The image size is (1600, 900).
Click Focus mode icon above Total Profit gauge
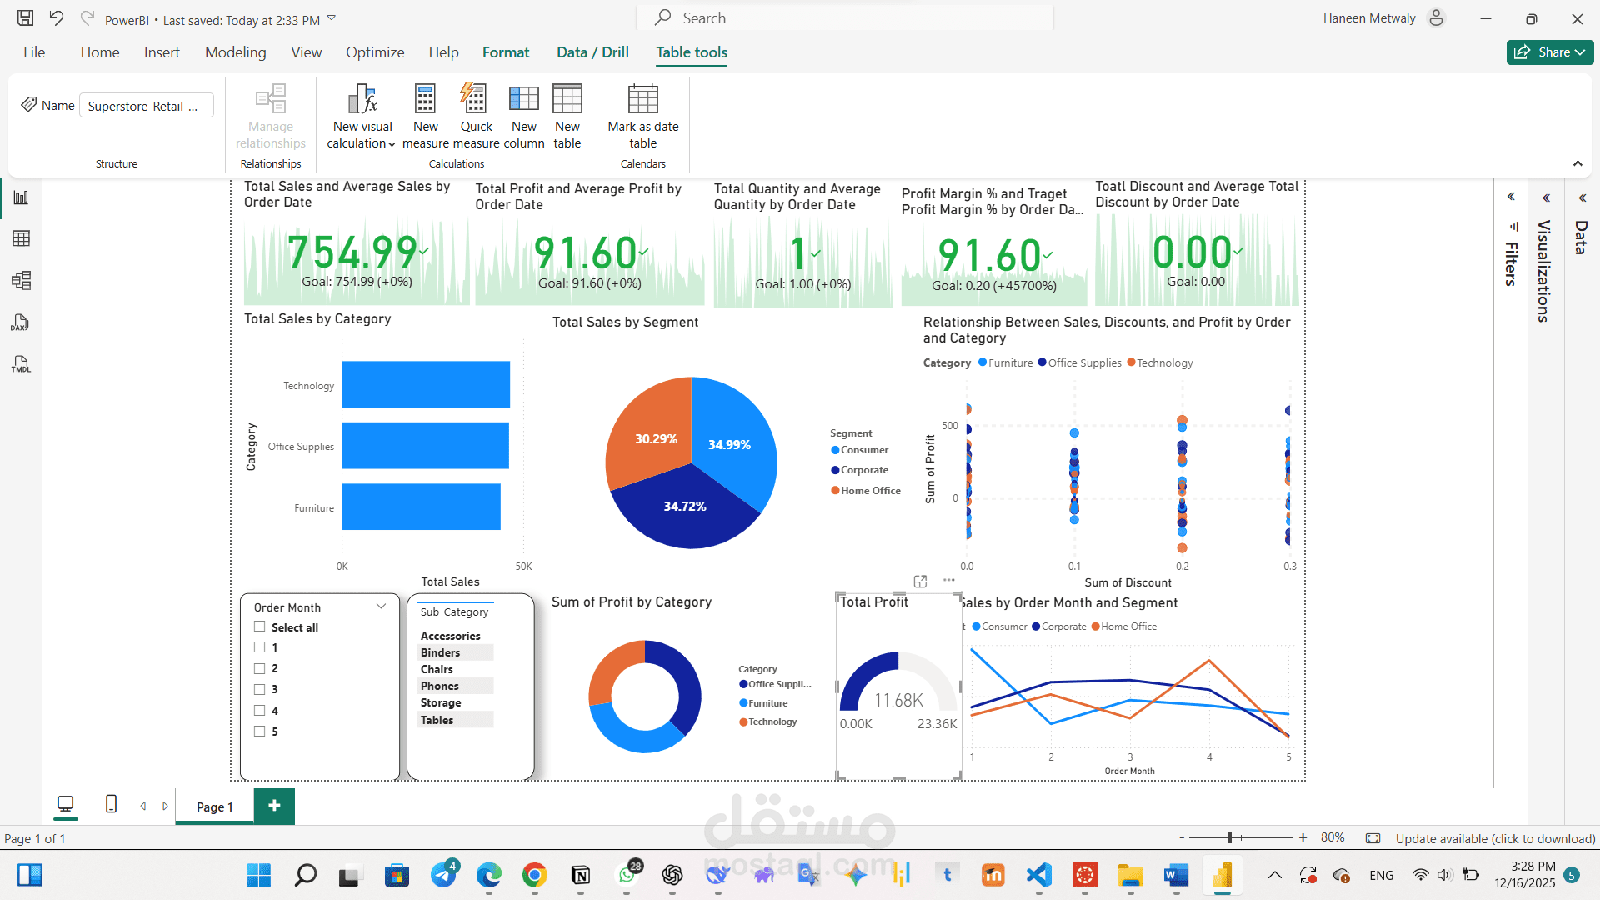click(920, 581)
